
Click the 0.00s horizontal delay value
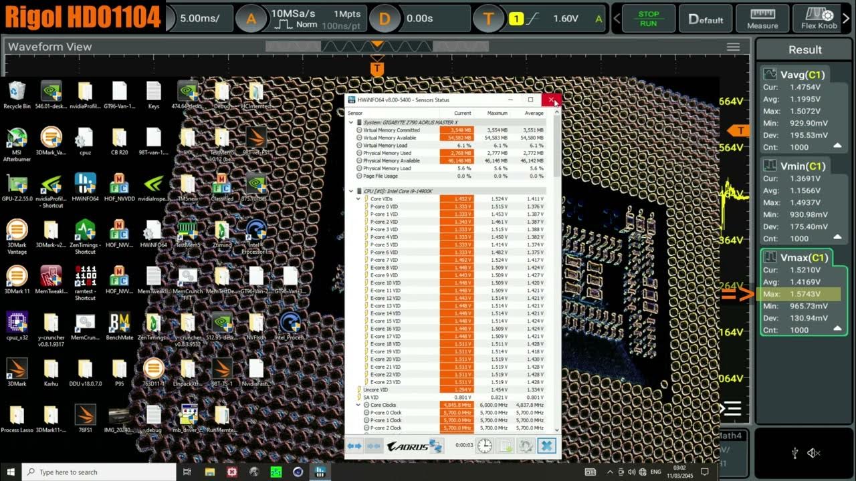click(x=419, y=19)
